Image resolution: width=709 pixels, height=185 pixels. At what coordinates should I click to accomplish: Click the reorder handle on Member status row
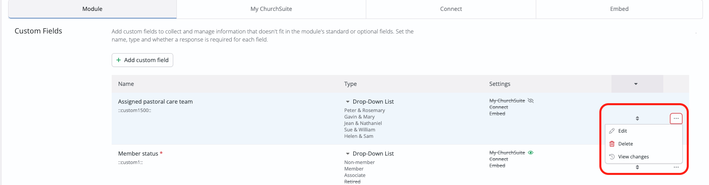pyautogui.click(x=637, y=167)
